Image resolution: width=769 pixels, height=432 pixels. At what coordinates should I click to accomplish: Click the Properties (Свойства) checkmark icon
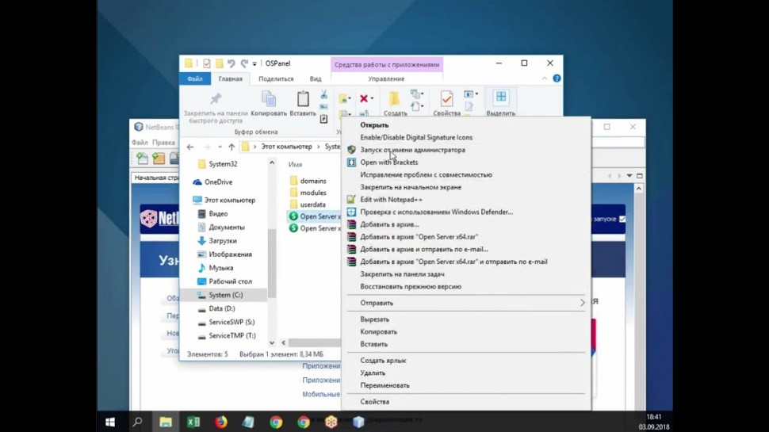pos(446,99)
